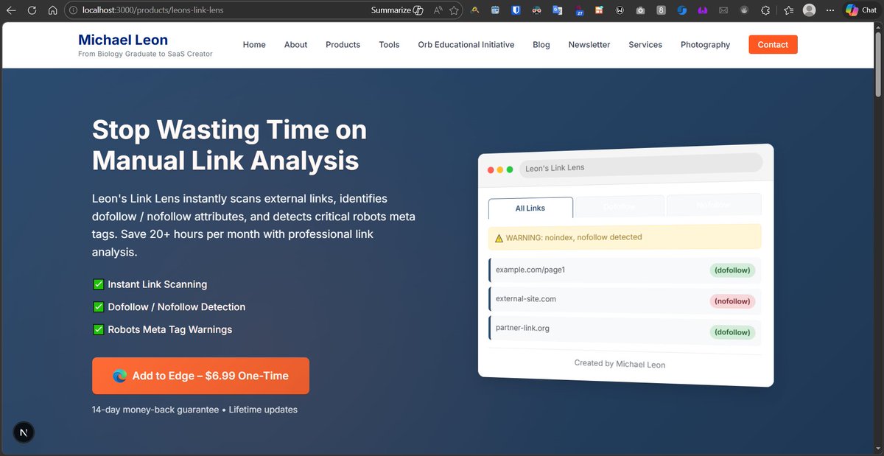Click the example.com/page1 link row

[625, 270]
